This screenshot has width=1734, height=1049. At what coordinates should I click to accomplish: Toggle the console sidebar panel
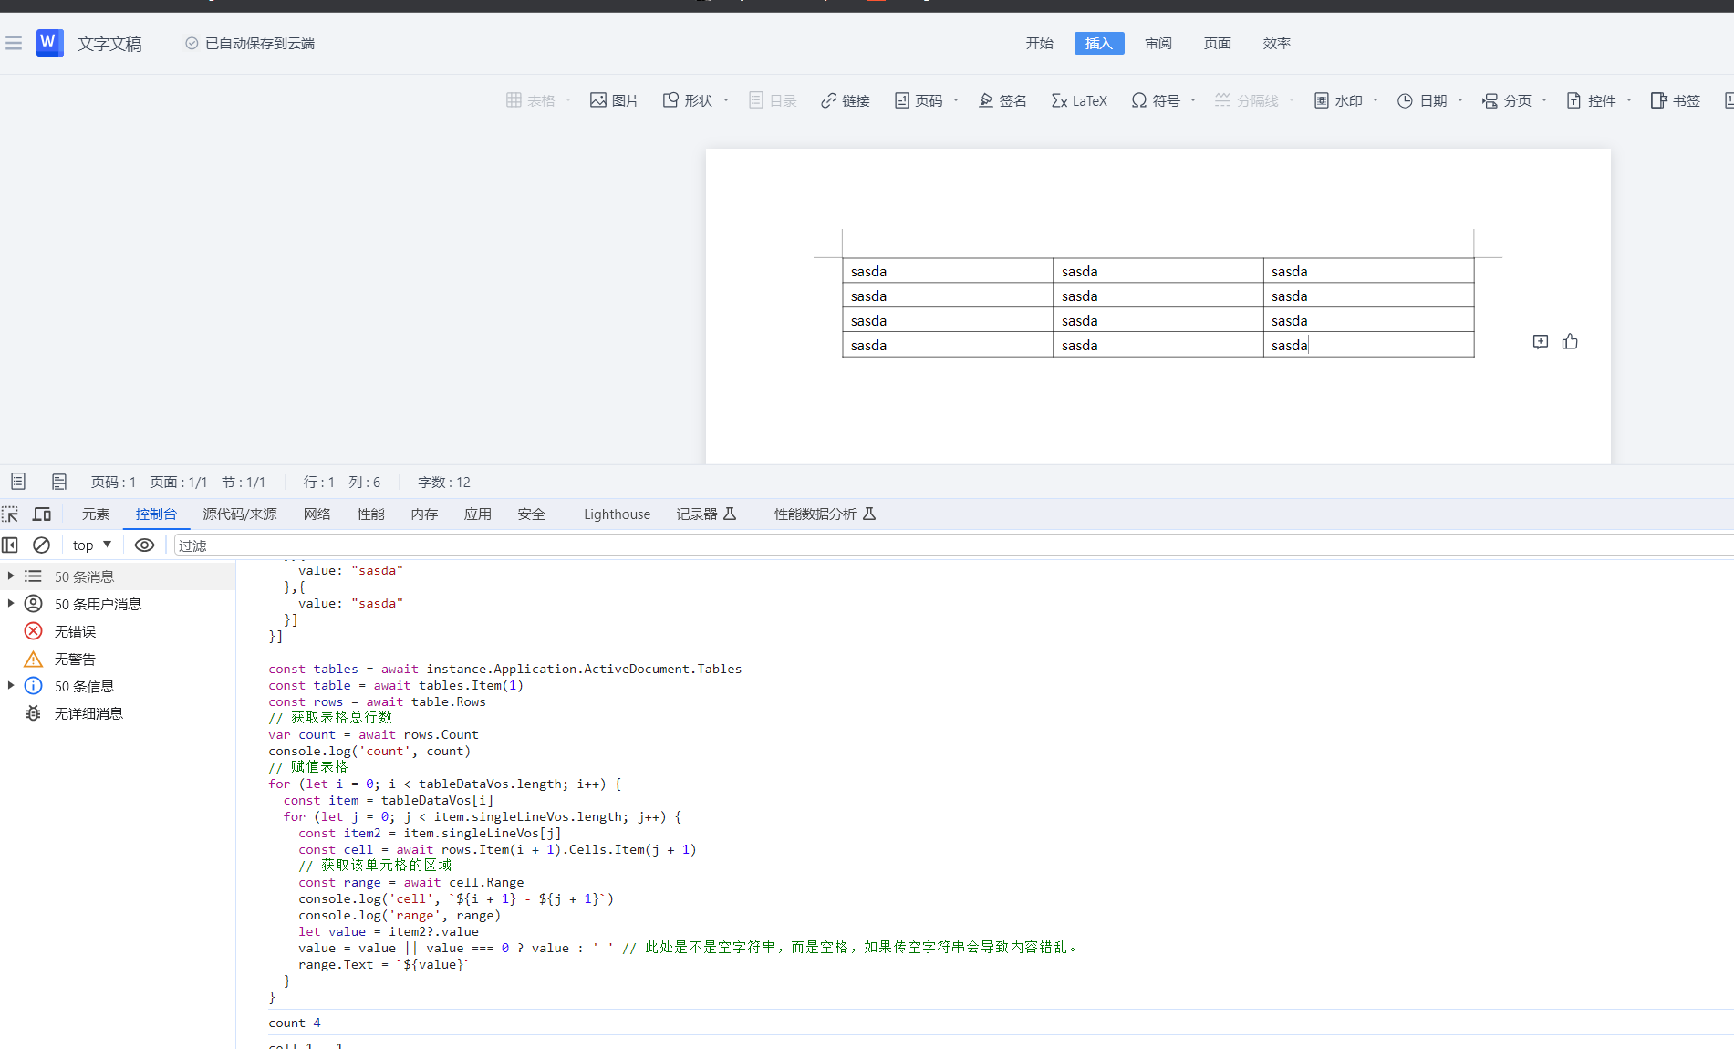[x=10, y=545]
